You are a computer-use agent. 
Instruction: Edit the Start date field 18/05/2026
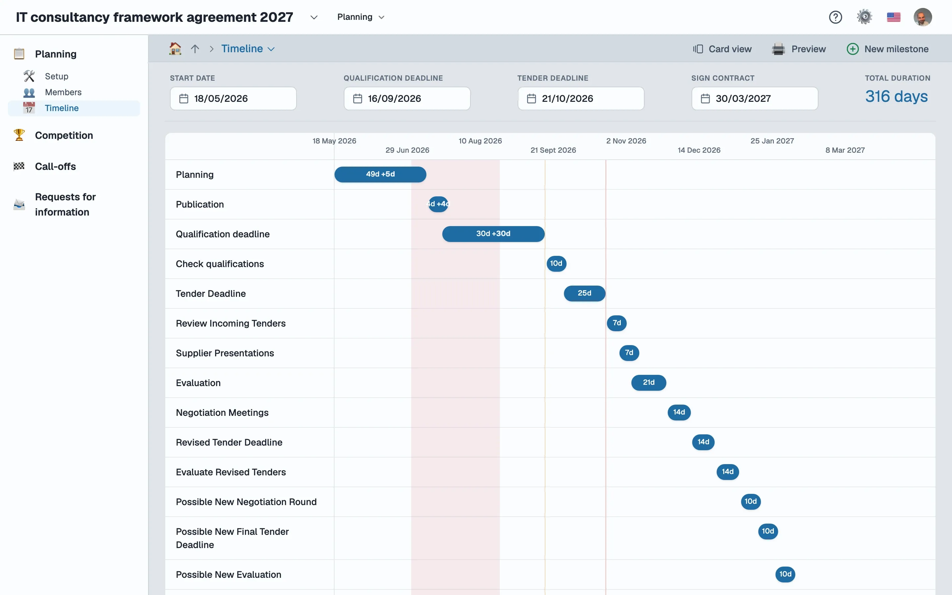tap(233, 99)
